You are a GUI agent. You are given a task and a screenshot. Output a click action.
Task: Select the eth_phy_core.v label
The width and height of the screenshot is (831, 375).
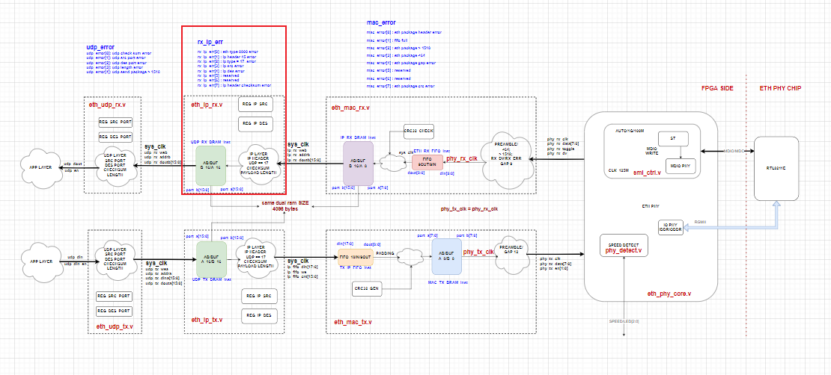coord(668,294)
